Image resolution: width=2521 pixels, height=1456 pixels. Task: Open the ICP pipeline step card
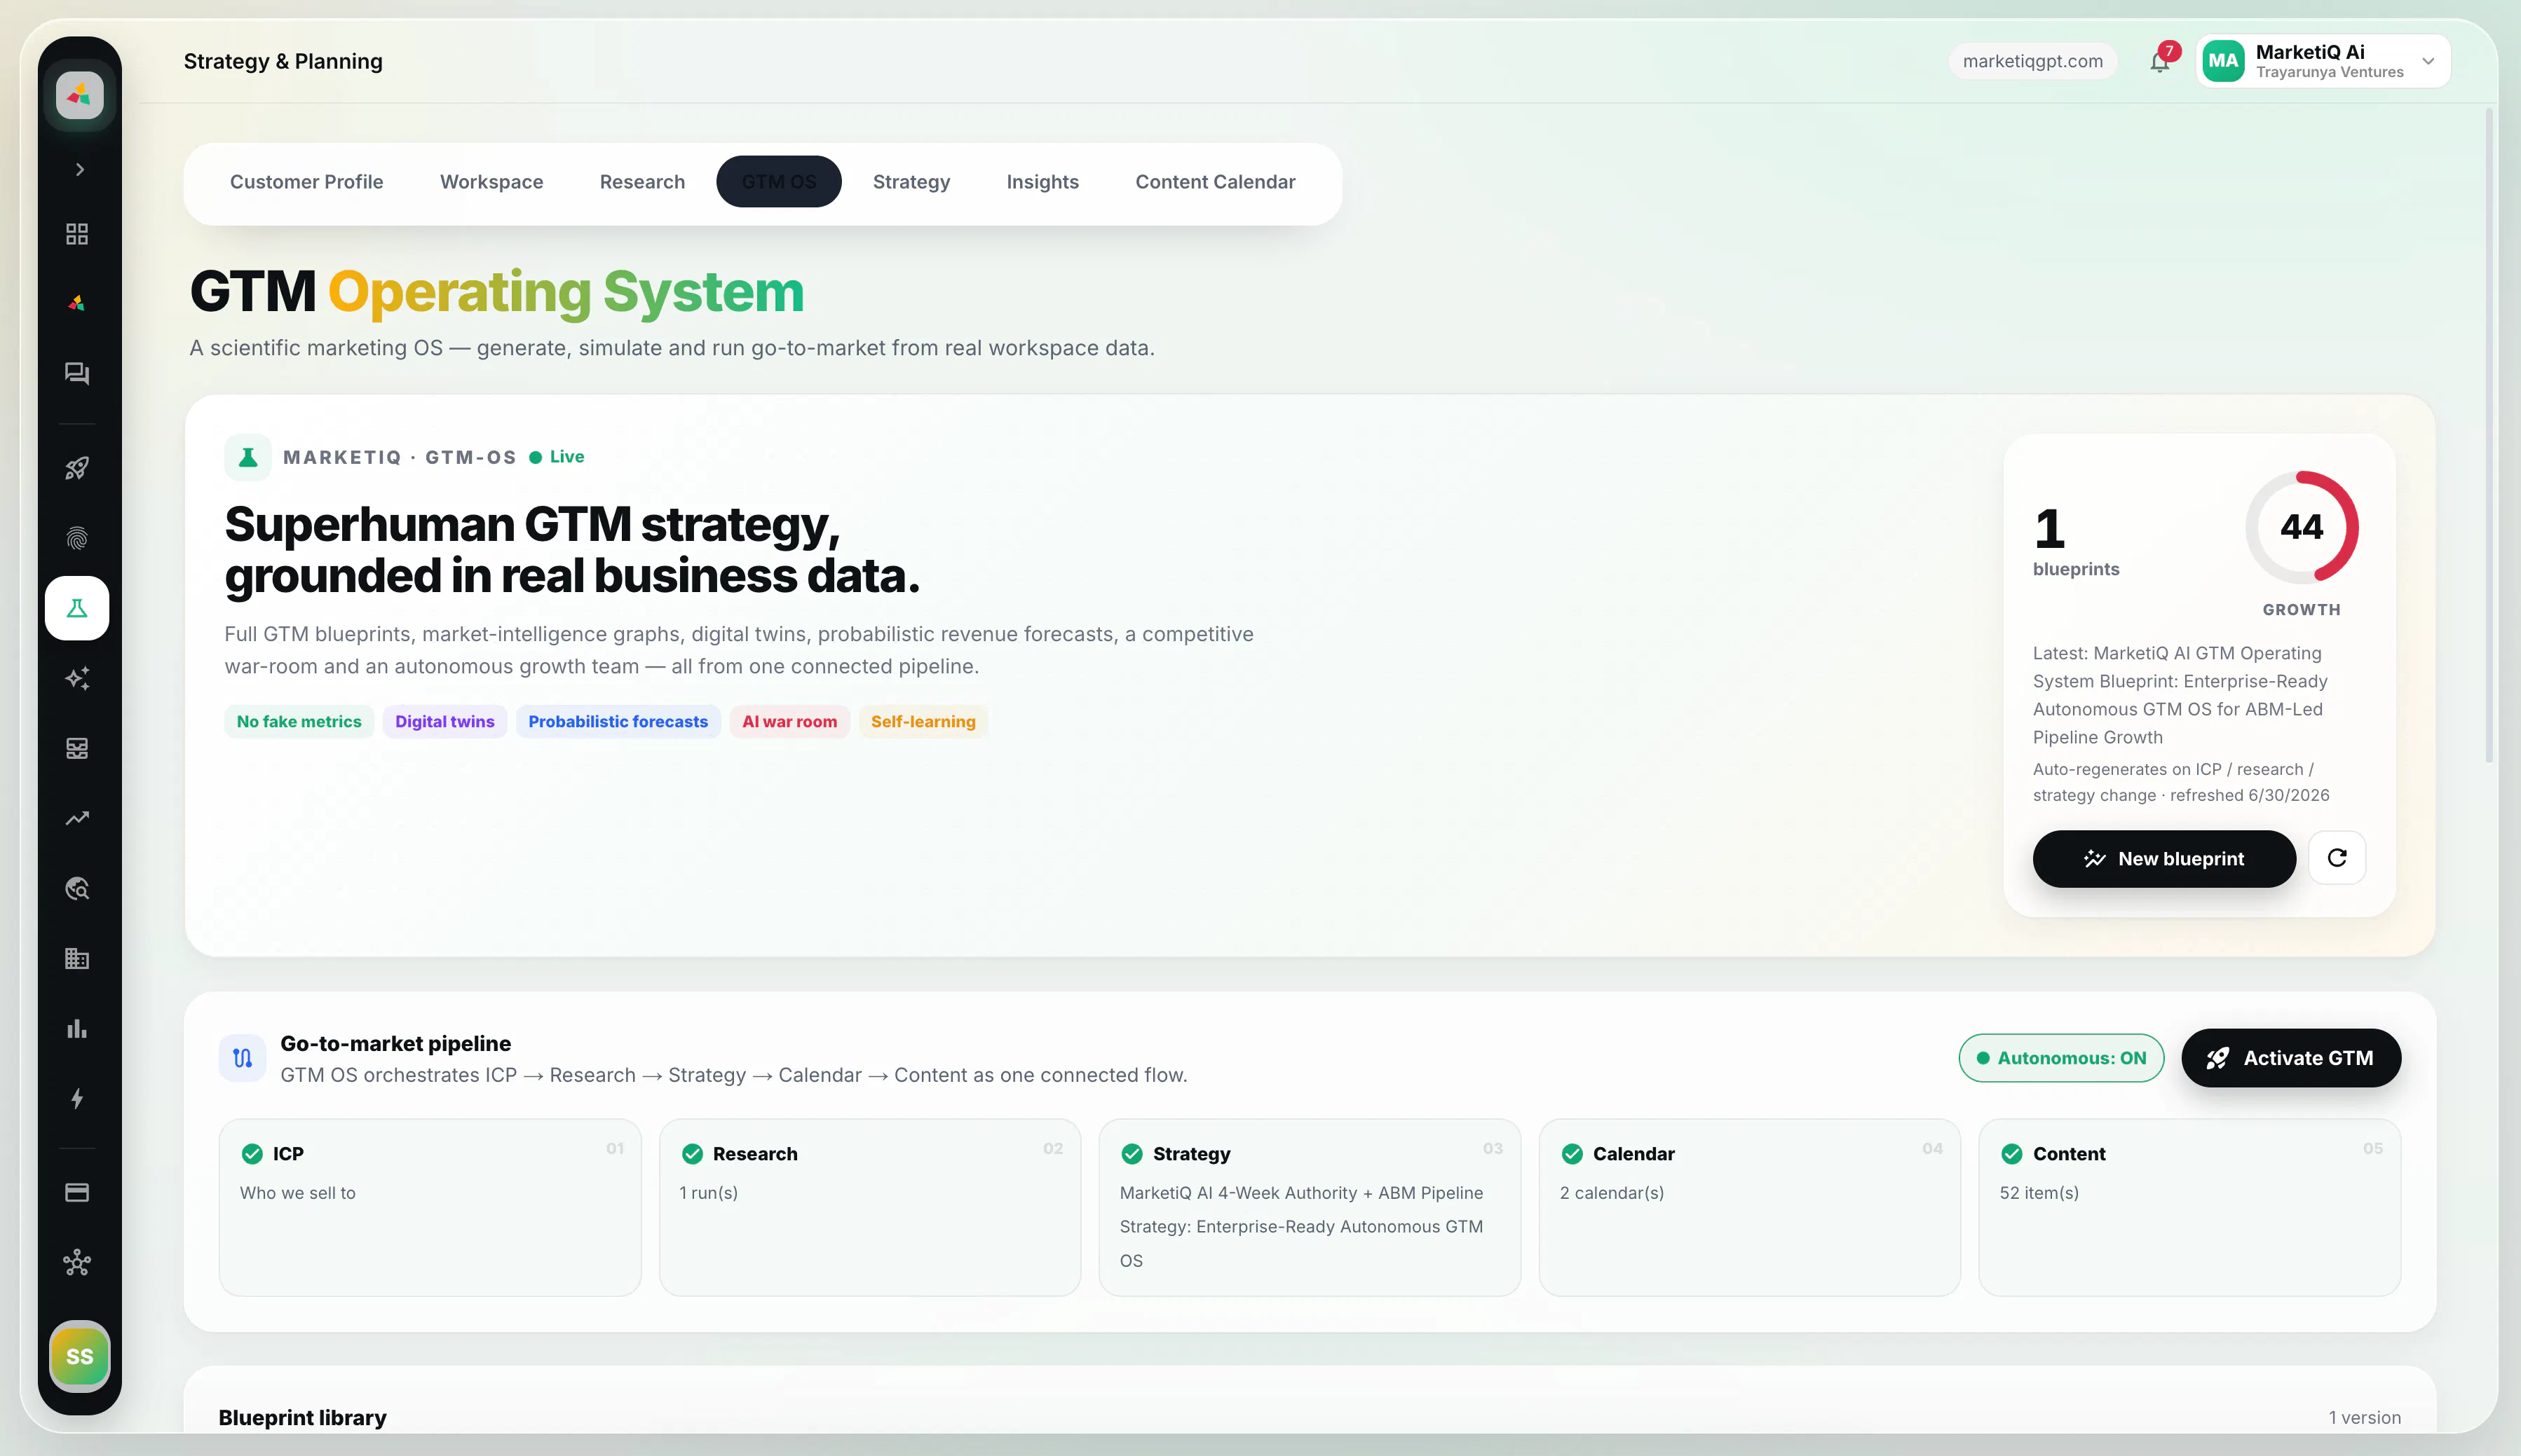[x=430, y=1207]
